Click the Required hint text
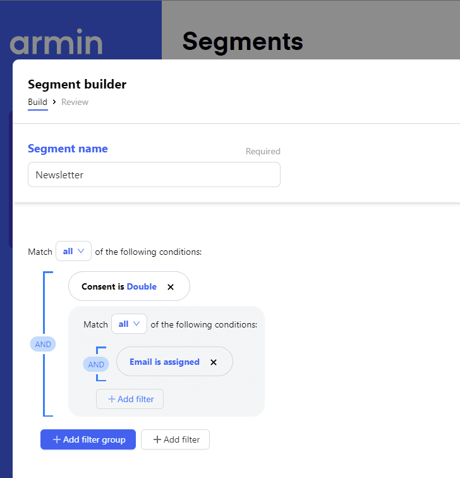 click(263, 151)
